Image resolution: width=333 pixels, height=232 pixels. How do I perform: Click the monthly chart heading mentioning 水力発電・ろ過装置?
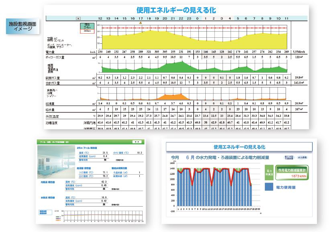point(220,157)
